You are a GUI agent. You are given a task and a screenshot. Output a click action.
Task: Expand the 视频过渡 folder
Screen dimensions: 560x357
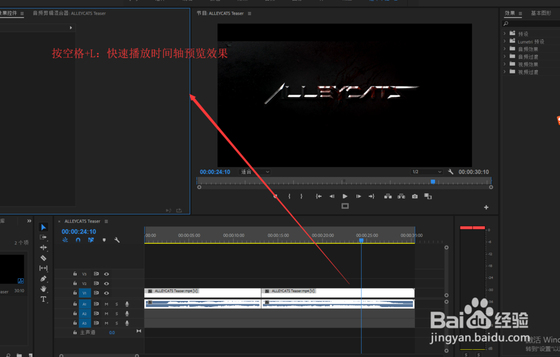tap(505, 72)
